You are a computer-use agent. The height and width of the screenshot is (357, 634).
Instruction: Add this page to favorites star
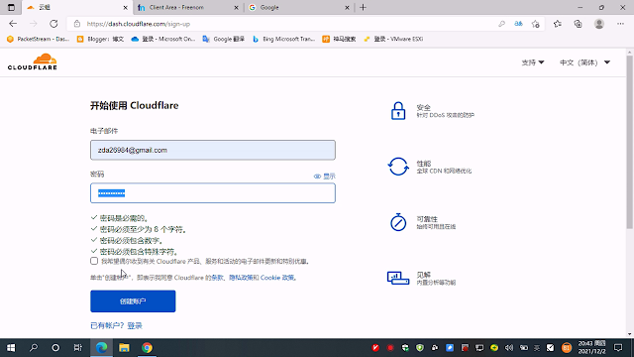(x=536, y=24)
